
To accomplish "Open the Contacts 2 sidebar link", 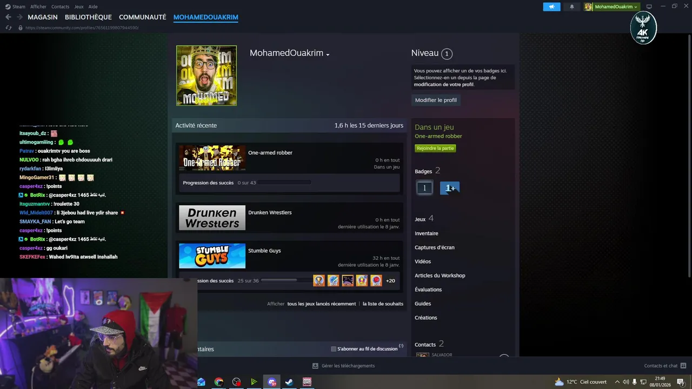I will pos(429,344).
